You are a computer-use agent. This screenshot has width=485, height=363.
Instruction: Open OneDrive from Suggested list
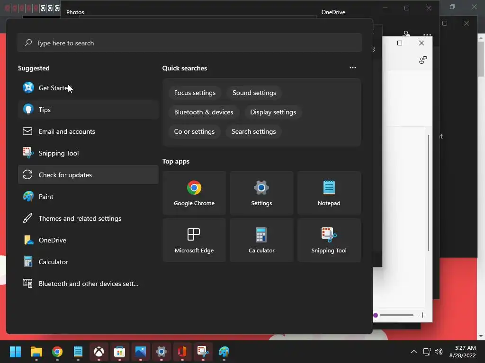click(x=88, y=240)
